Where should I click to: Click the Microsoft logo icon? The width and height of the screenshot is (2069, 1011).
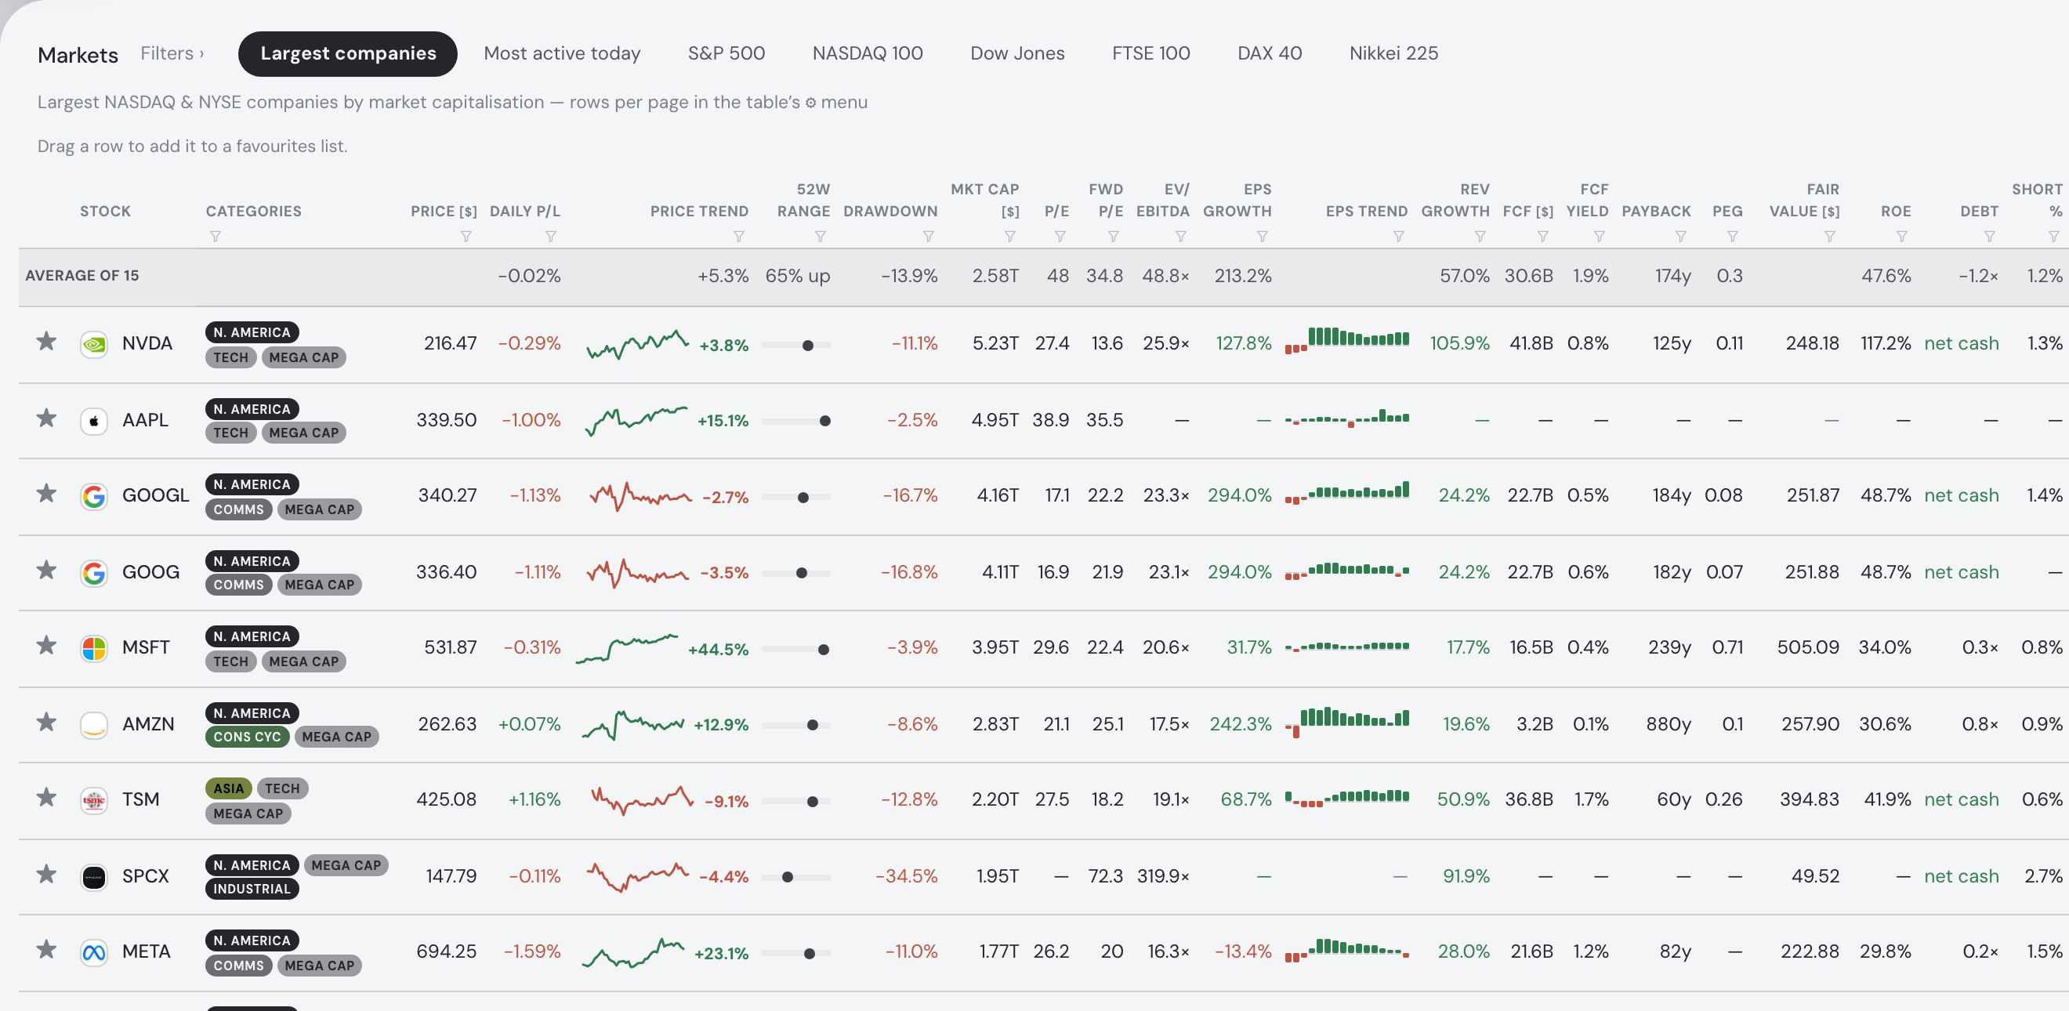[94, 648]
